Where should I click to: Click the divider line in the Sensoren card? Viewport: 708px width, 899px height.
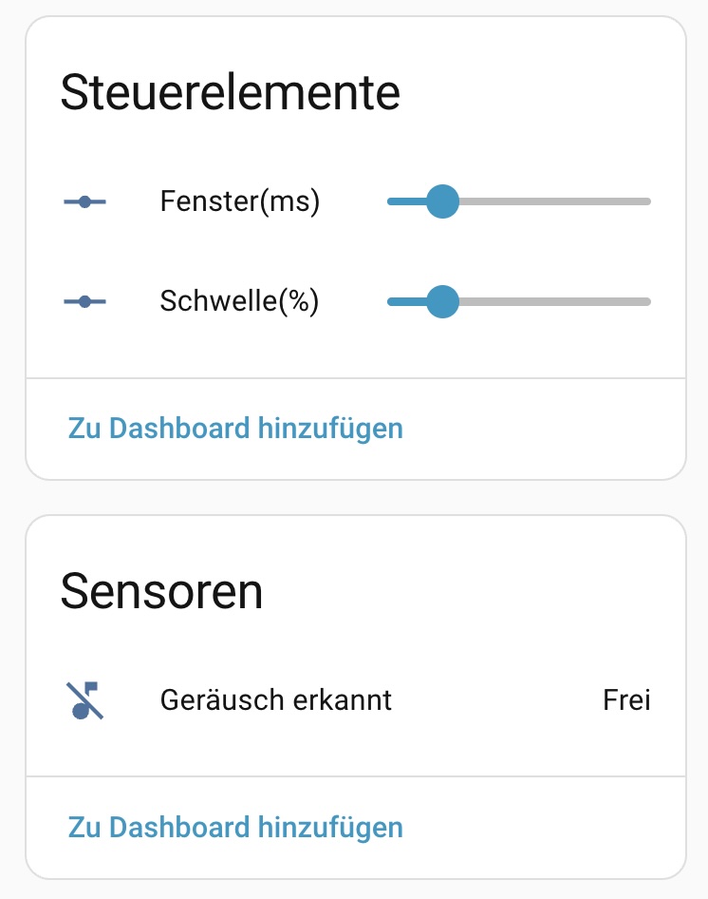355,776
